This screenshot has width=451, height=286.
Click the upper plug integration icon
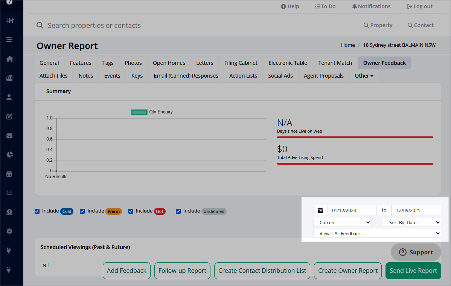[9, 251]
